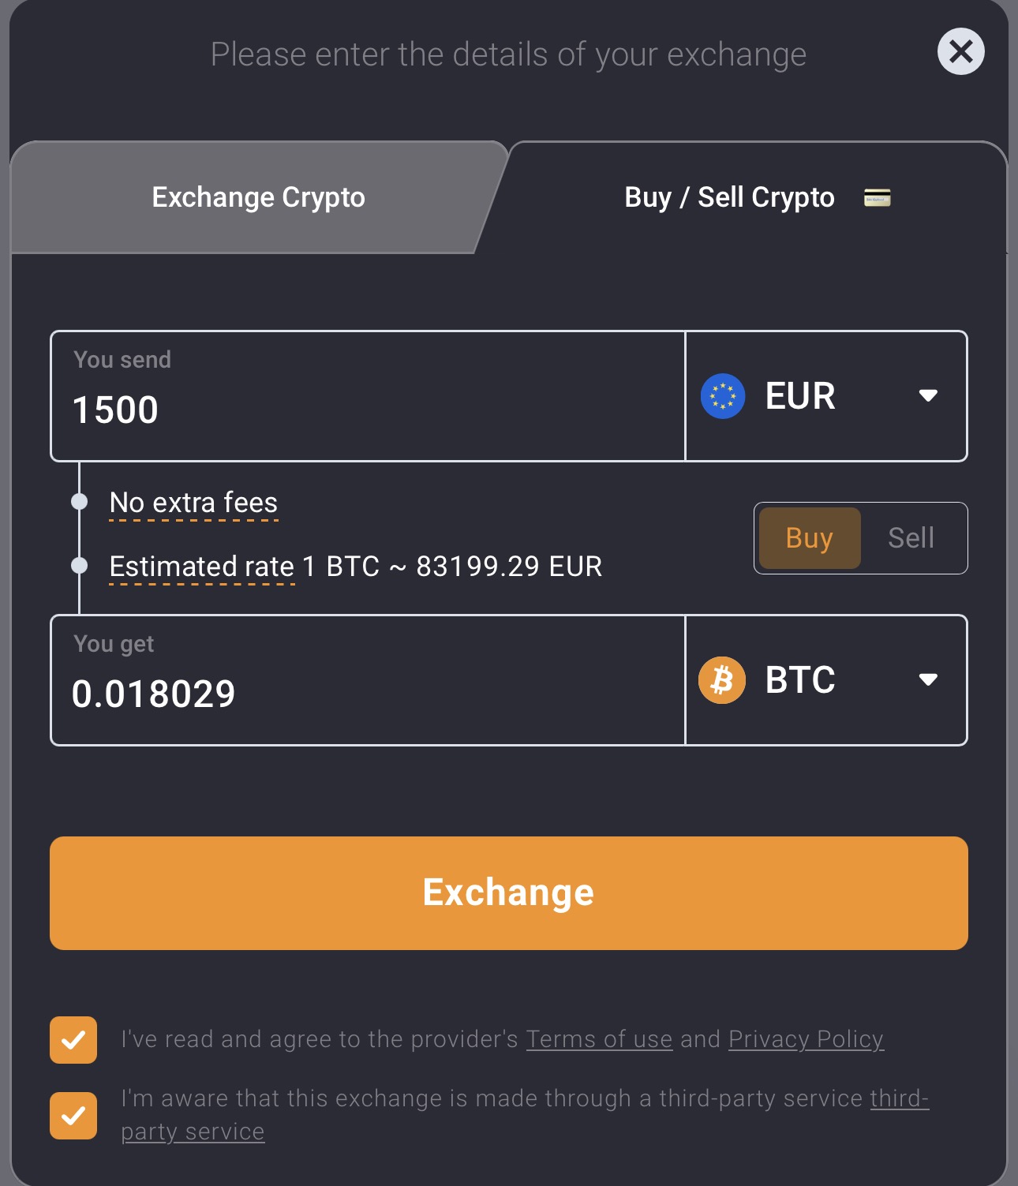Select the Sell toggle option

(x=911, y=538)
